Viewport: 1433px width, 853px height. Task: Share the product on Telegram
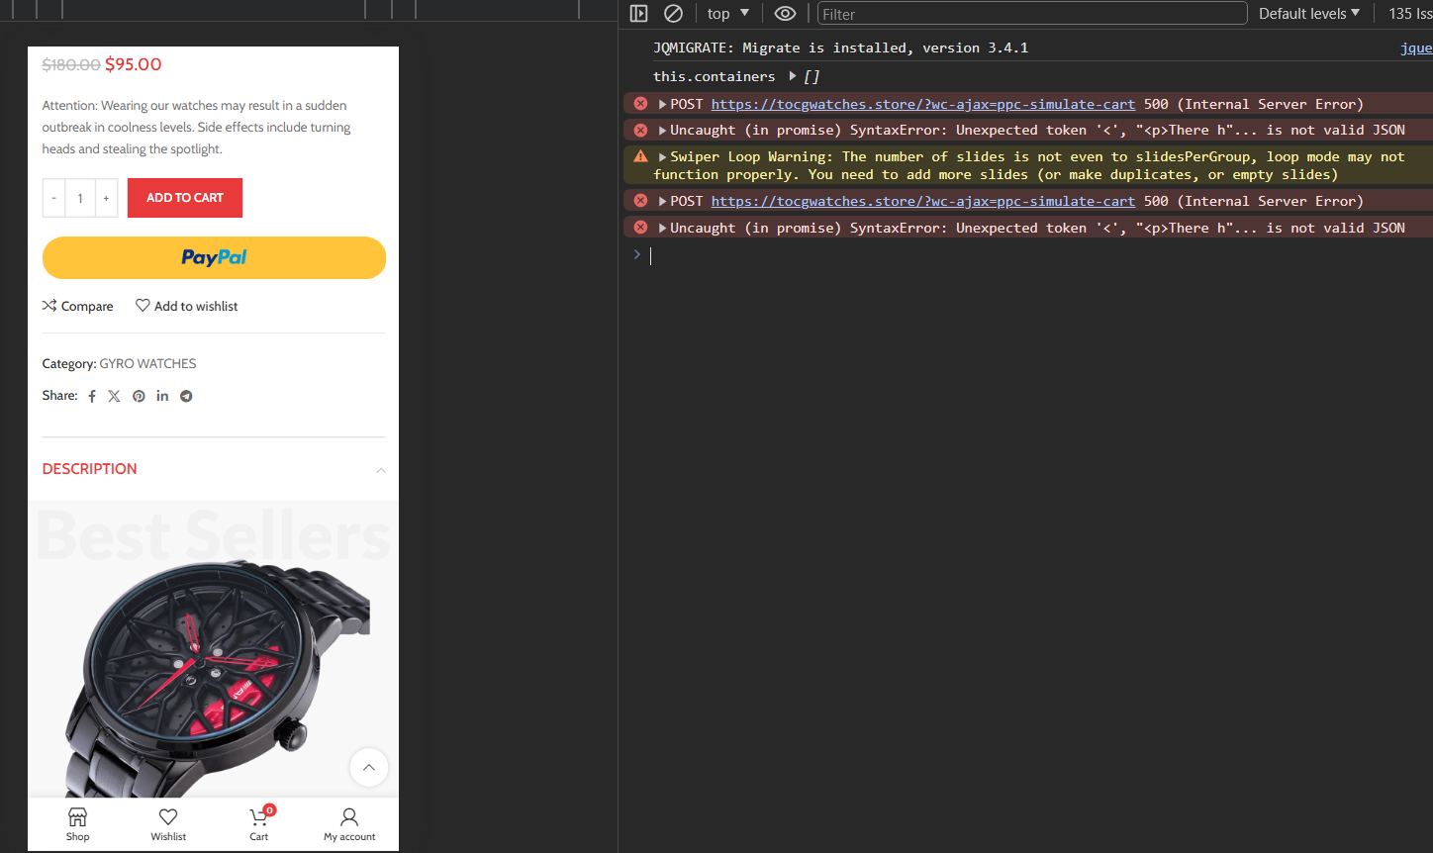[x=186, y=396]
